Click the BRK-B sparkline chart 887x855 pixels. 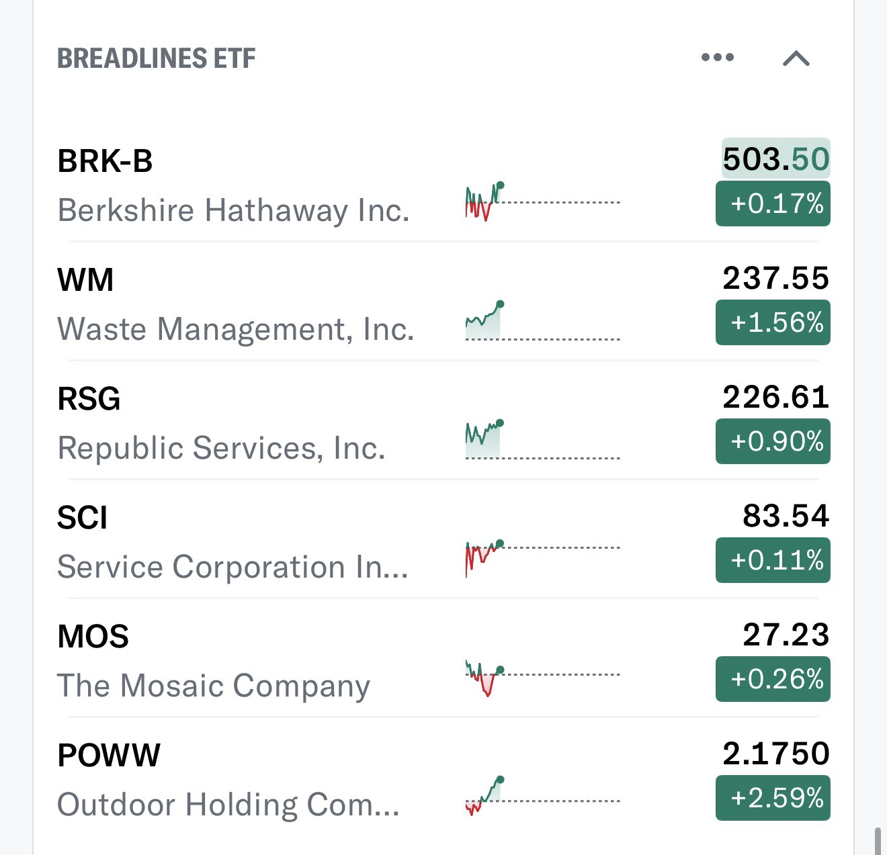point(542,201)
